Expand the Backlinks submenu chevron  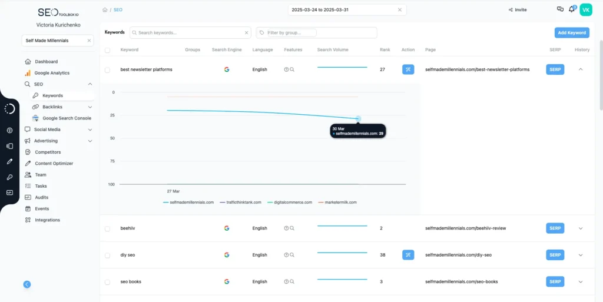[x=90, y=107]
